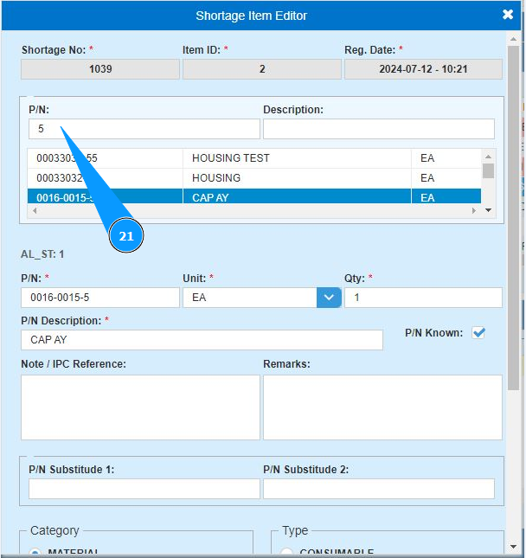Viewport: 526px width, 558px height.
Task: Select the HOUSING TEST row
Action: tap(254, 158)
